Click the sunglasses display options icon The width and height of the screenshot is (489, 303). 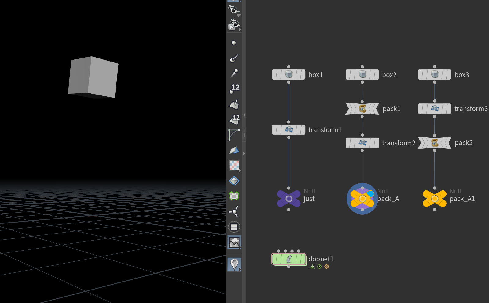(233, 9)
